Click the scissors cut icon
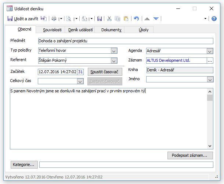Viewport: 224px width, 184px height. click(109, 19)
